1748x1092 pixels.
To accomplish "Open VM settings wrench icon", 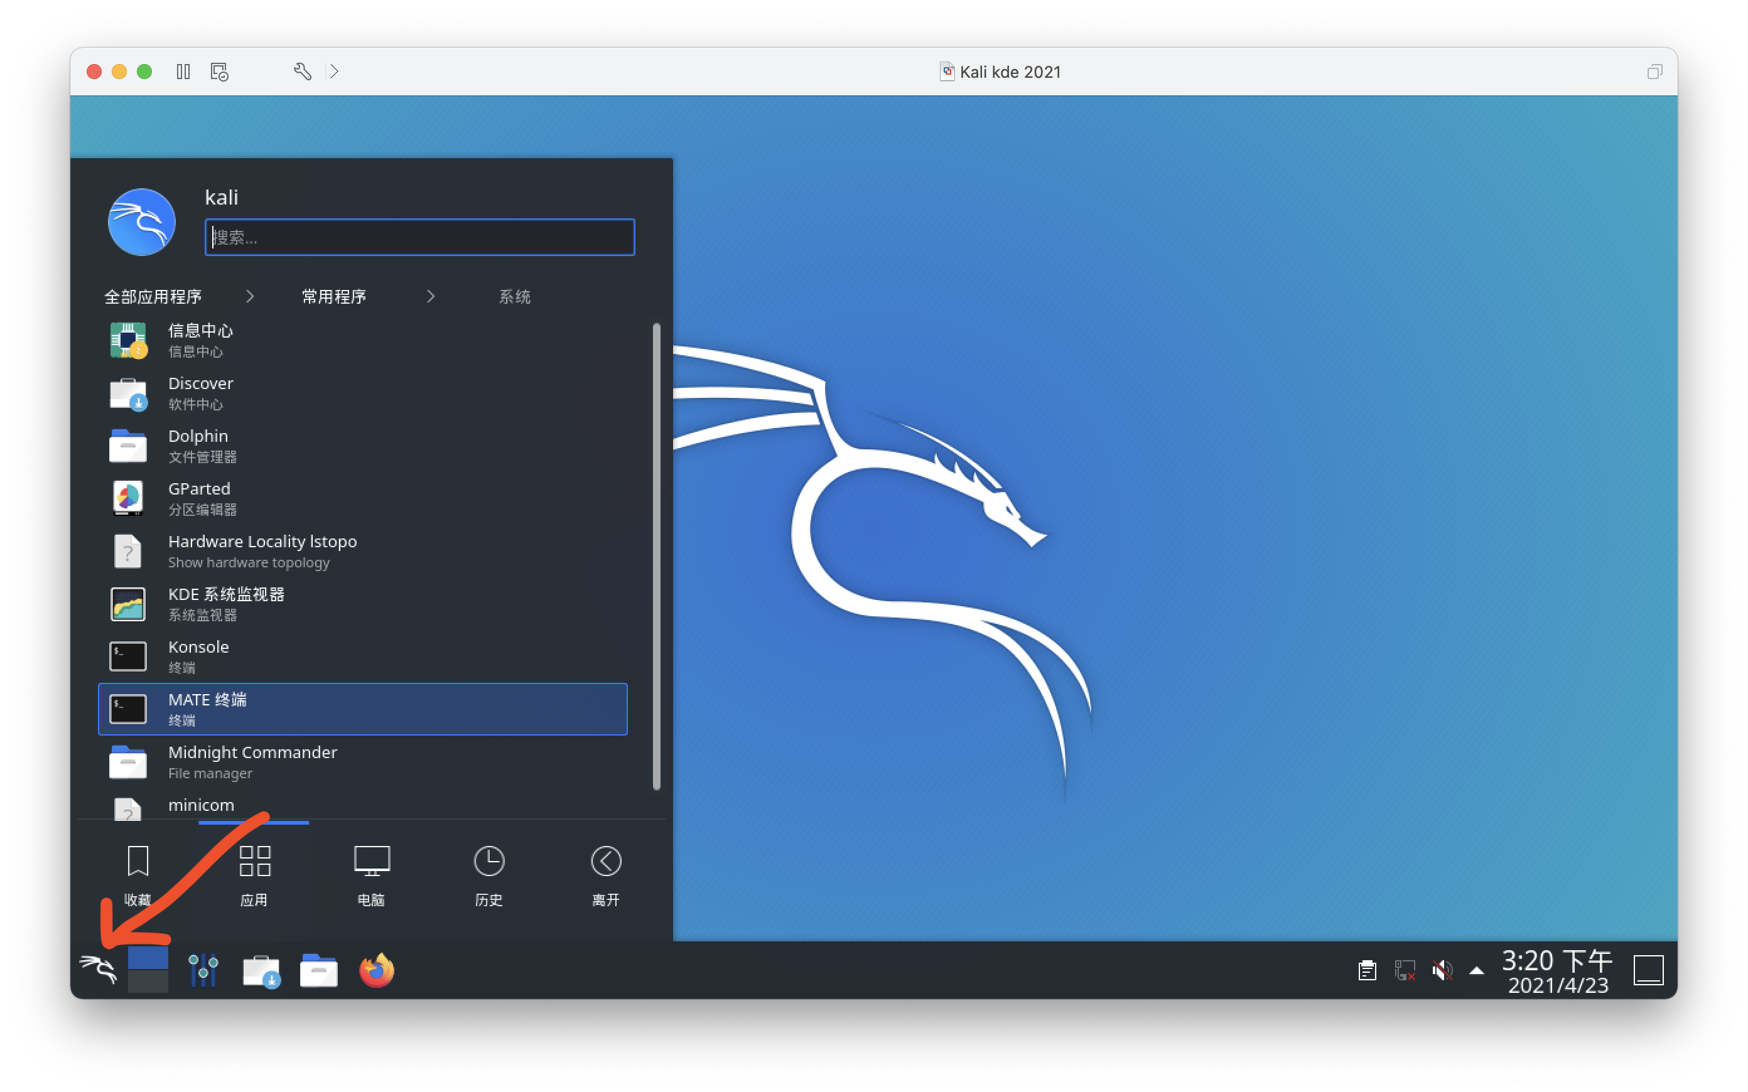I will click(x=303, y=72).
